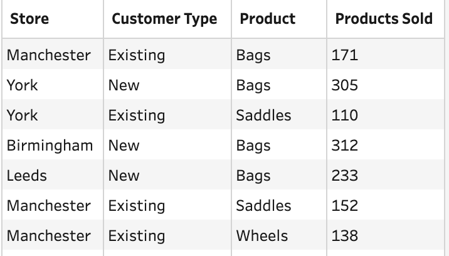449x256 pixels.
Task: Select the 305 products sold value
Action: coord(345,85)
